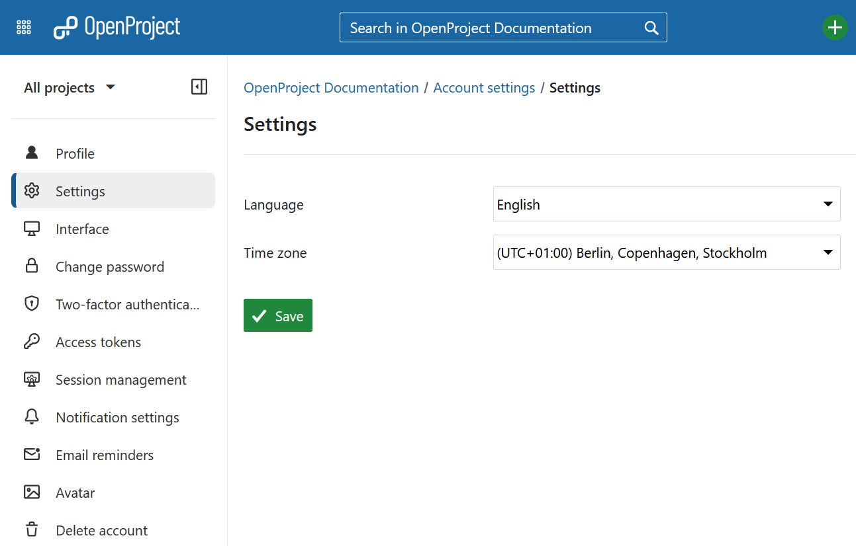Viewport: 856px width, 546px height.
Task: Open Access tokens page
Action: click(x=113, y=342)
